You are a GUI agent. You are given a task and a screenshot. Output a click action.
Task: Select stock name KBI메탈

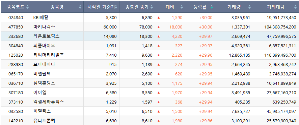[41, 18]
